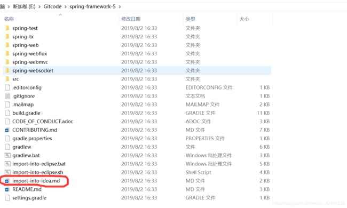
Task: Click the README.md file icon
Action: coord(7,189)
